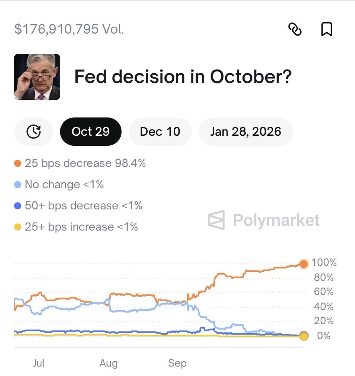Click the Sep label on chart axis
This screenshot has width=355, height=376.
(x=177, y=363)
